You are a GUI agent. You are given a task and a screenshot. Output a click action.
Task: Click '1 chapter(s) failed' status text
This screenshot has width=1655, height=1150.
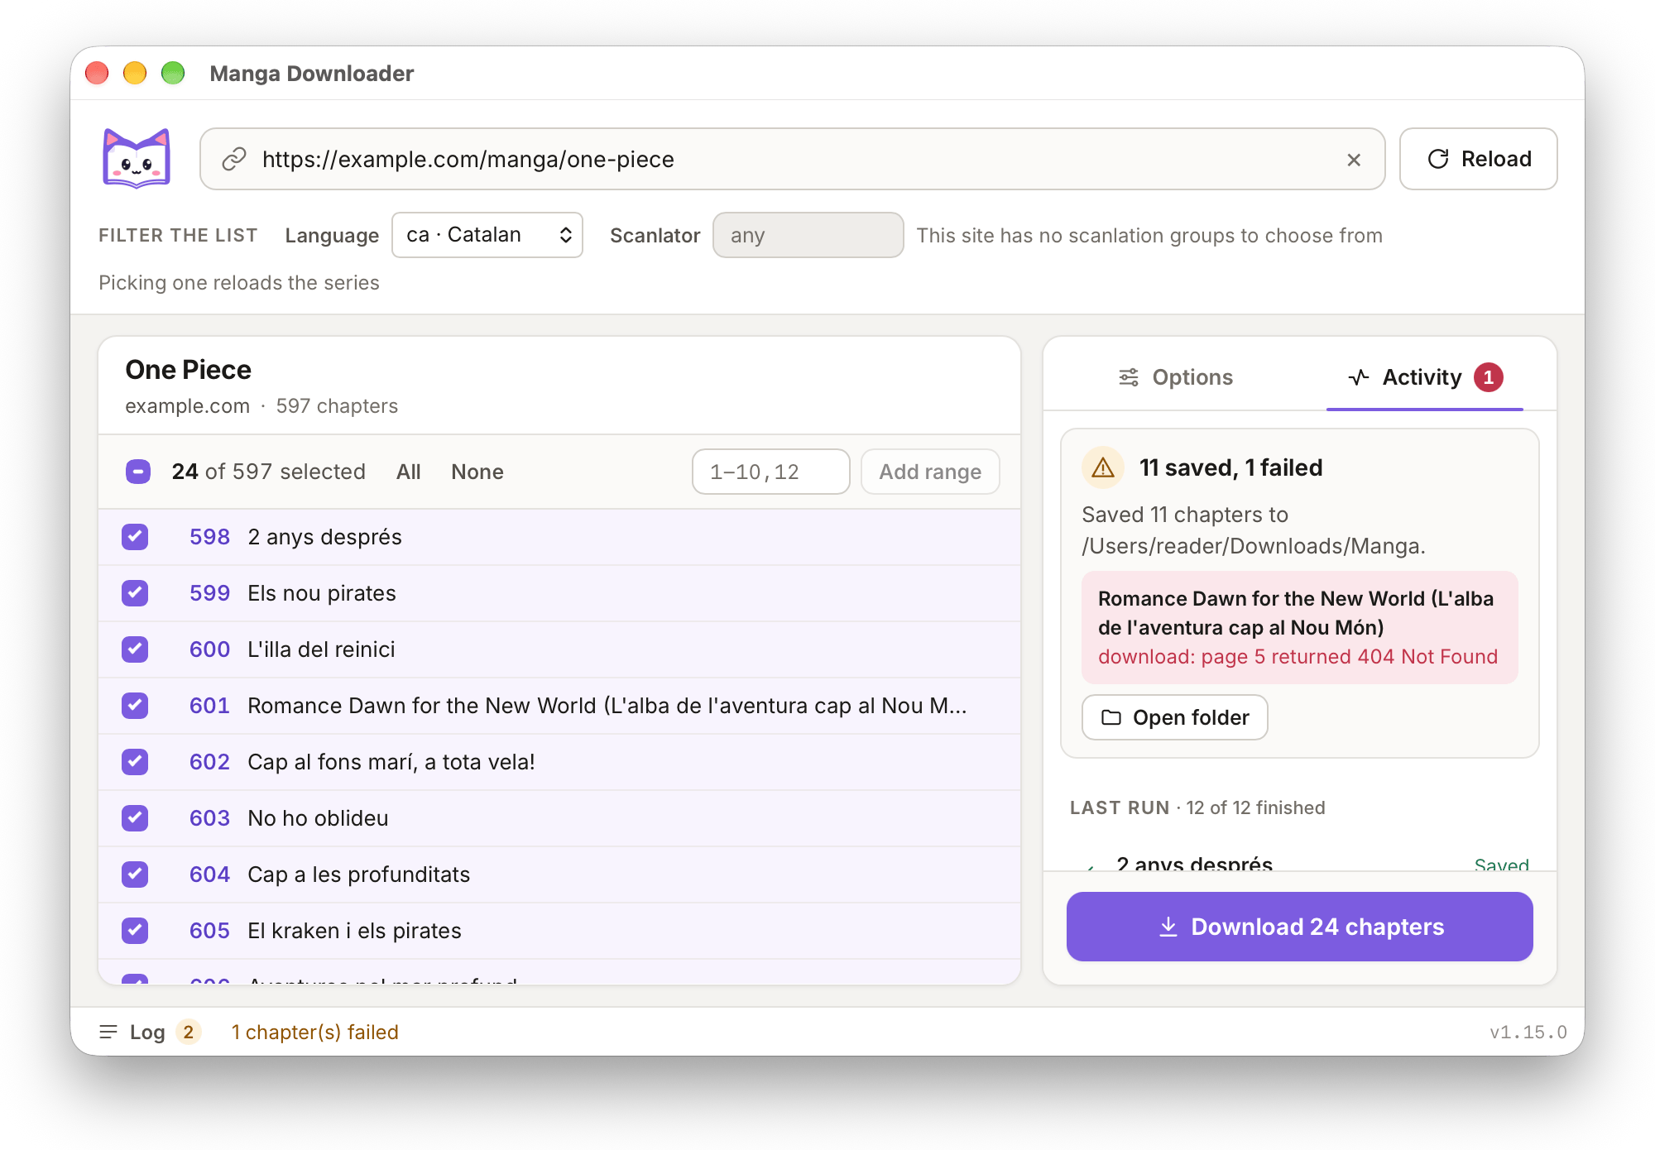[x=315, y=1032]
